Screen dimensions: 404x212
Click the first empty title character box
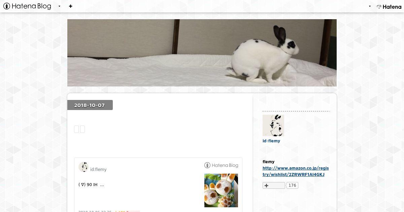pyautogui.click(x=76, y=129)
